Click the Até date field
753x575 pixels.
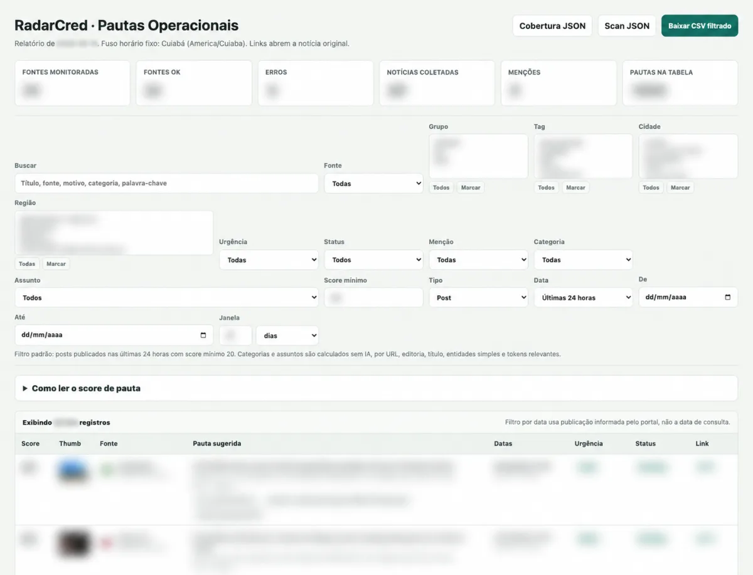point(114,335)
